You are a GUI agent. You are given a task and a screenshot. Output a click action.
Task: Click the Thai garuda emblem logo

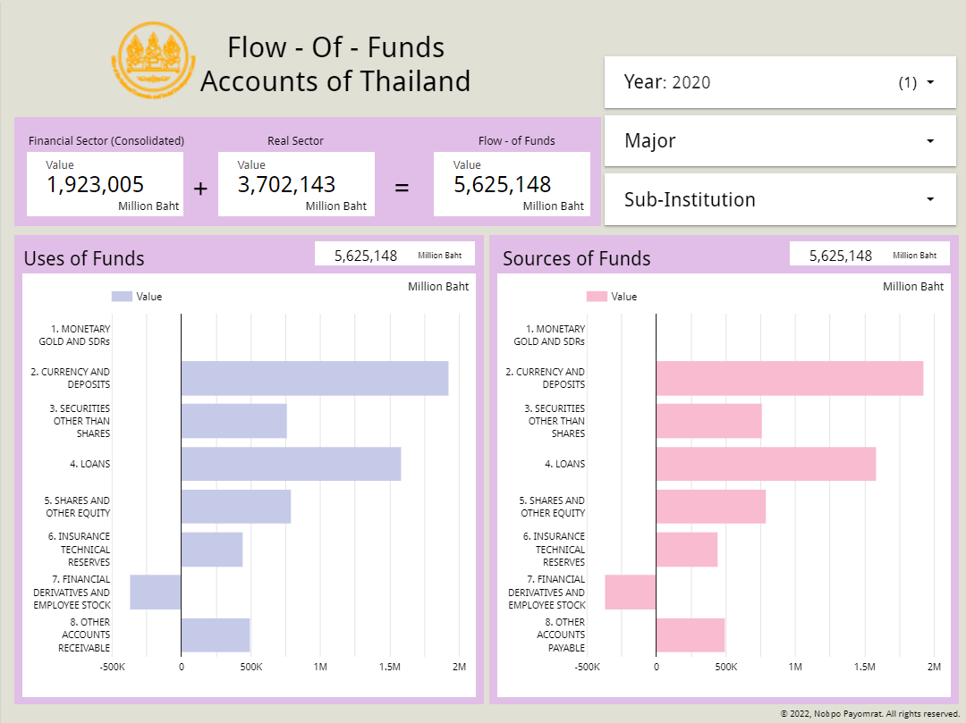tap(153, 59)
